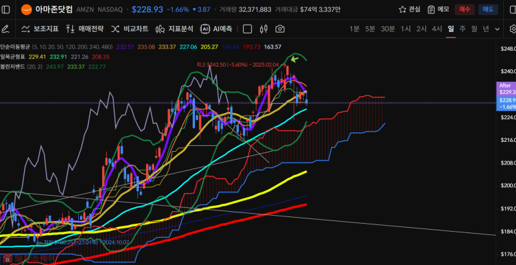516x265 pixels.
Task: Switch to 월 monthly timeframe
Action: coord(474,29)
